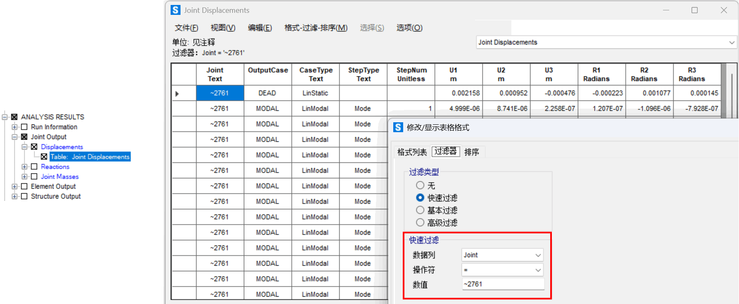Click the S icon in the format dialog title
The height and width of the screenshot is (304, 739).
coord(398,127)
